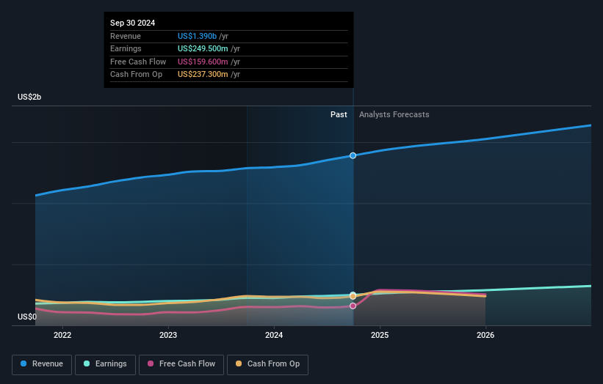Viewport: 603px width, 384px height.
Task: Toggle the Revenue legend button
Action: coord(42,364)
